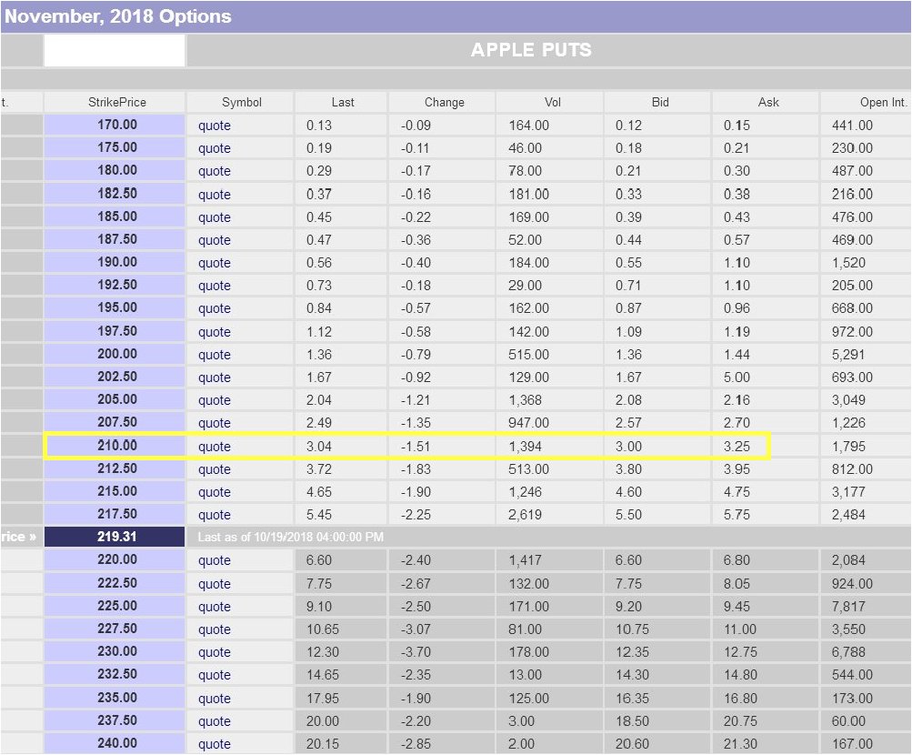The width and height of the screenshot is (912, 755).
Task: Open the quote link for strike 202.50
Action: pos(214,377)
